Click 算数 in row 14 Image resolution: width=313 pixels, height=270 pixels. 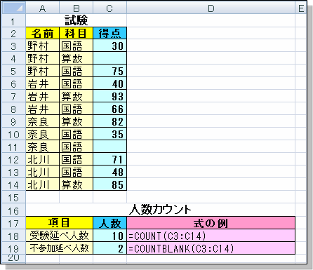click(x=76, y=184)
